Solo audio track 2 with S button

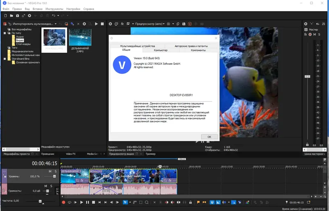(x=51, y=186)
